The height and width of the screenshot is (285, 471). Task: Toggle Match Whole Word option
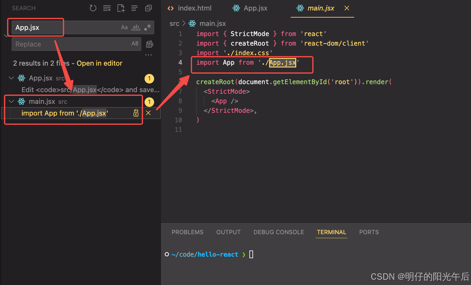pos(136,27)
